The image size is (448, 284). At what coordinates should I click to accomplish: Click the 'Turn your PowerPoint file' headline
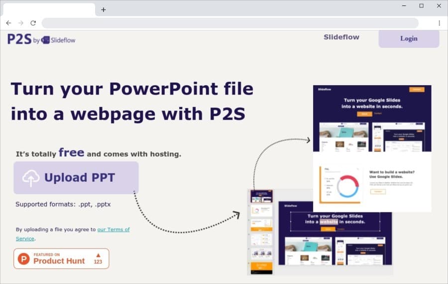tap(132, 89)
